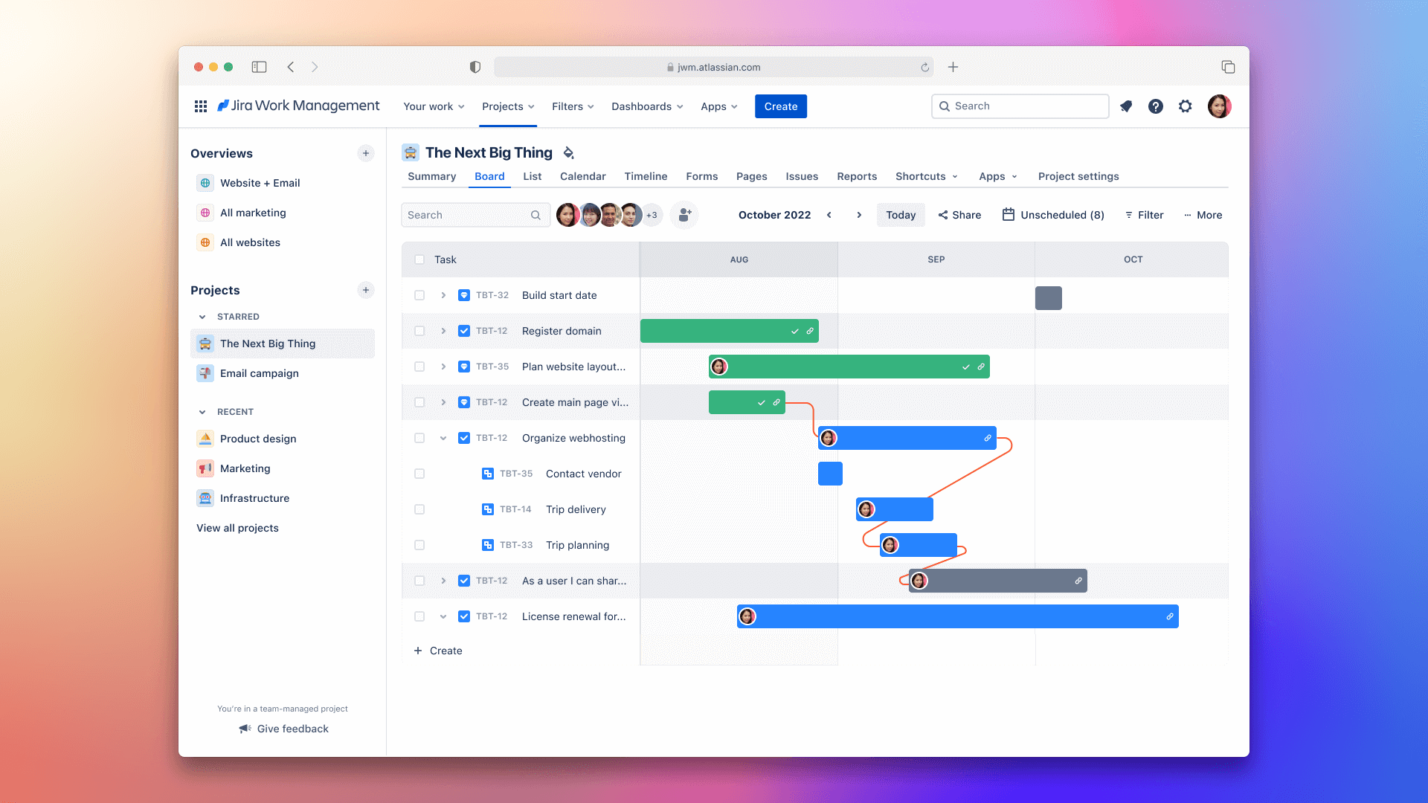
Task: Check the box for the Trip planning row
Action: tap(419, 545)
